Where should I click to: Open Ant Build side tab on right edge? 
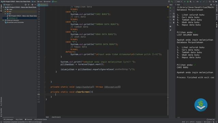217,8
